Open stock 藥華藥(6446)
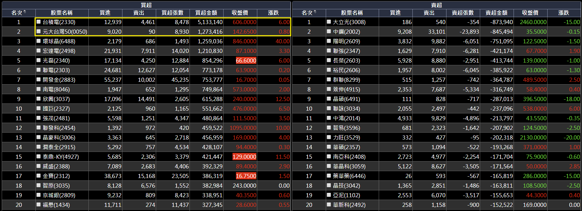Screen dimensions: 582x211 click(x=349, y=176)
